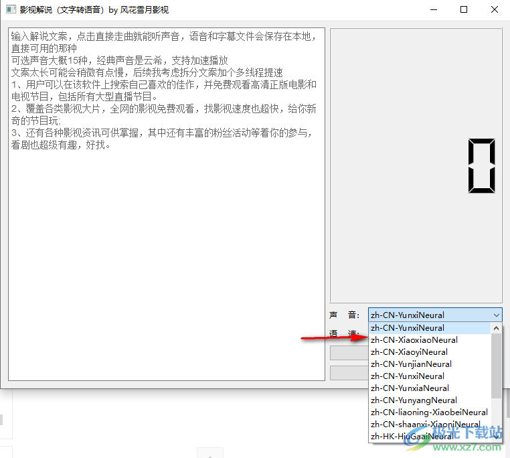This screenshot has height=458, width=510.
Task: Click inside the narration script text area
Action: coord(166,268)
